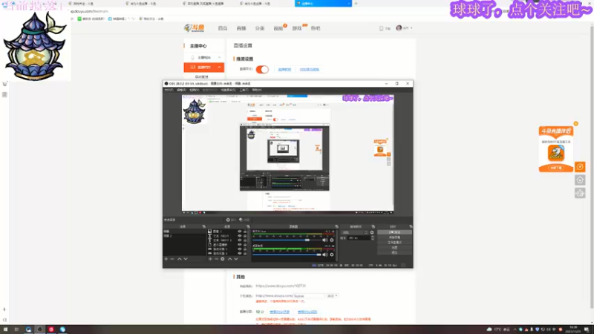This screenshot has width=594, height=334.
Task: Pop out the Scenes dock icon
Action: pyautogui.click(x=203, y=226)
